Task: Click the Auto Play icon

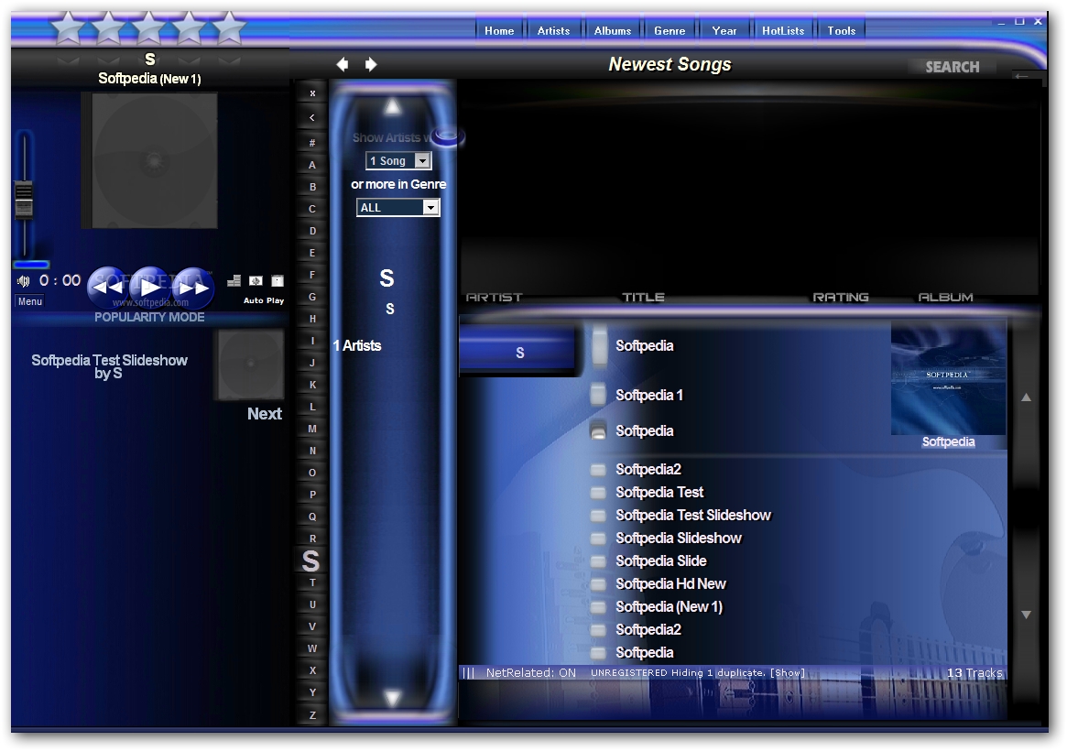Action: [x=256, y=280]
